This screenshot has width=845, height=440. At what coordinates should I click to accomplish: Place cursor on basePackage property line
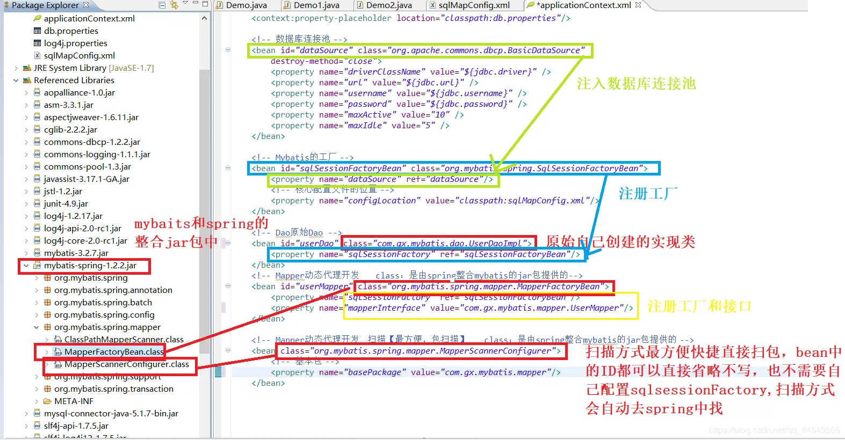pos(415,372)
